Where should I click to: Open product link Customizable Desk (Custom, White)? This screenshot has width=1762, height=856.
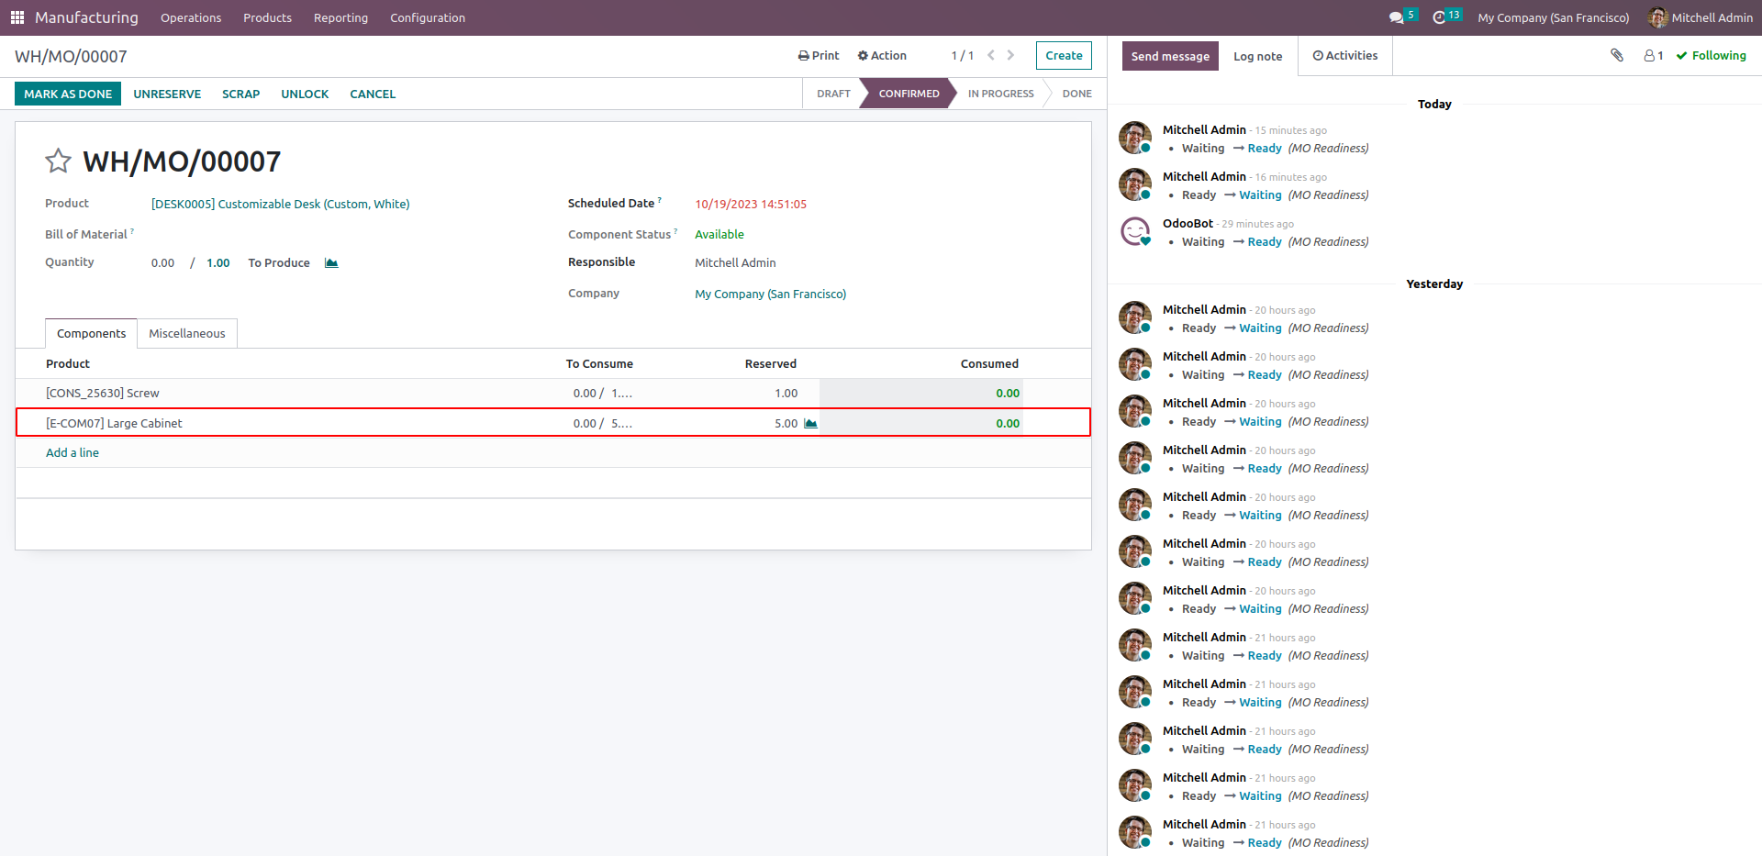[x=280, y=204]
